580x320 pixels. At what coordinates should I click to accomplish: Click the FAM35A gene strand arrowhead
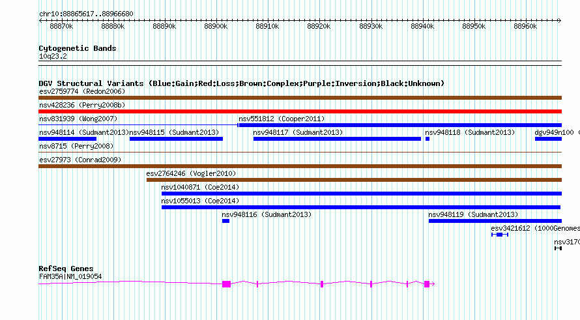pos(433,284)
